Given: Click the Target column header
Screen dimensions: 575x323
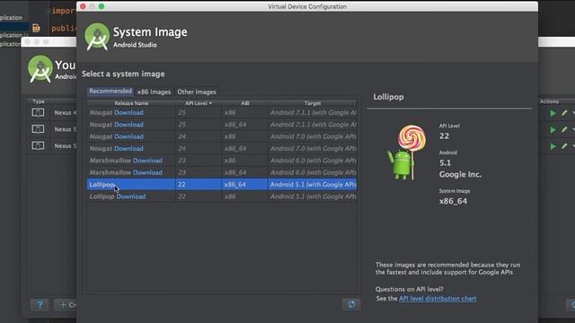Looking at the screenshot, I should 313,103.
